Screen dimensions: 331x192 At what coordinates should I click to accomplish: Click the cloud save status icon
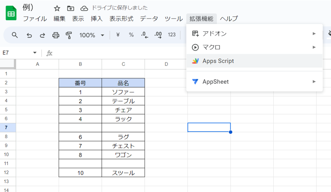pos(84,8)
